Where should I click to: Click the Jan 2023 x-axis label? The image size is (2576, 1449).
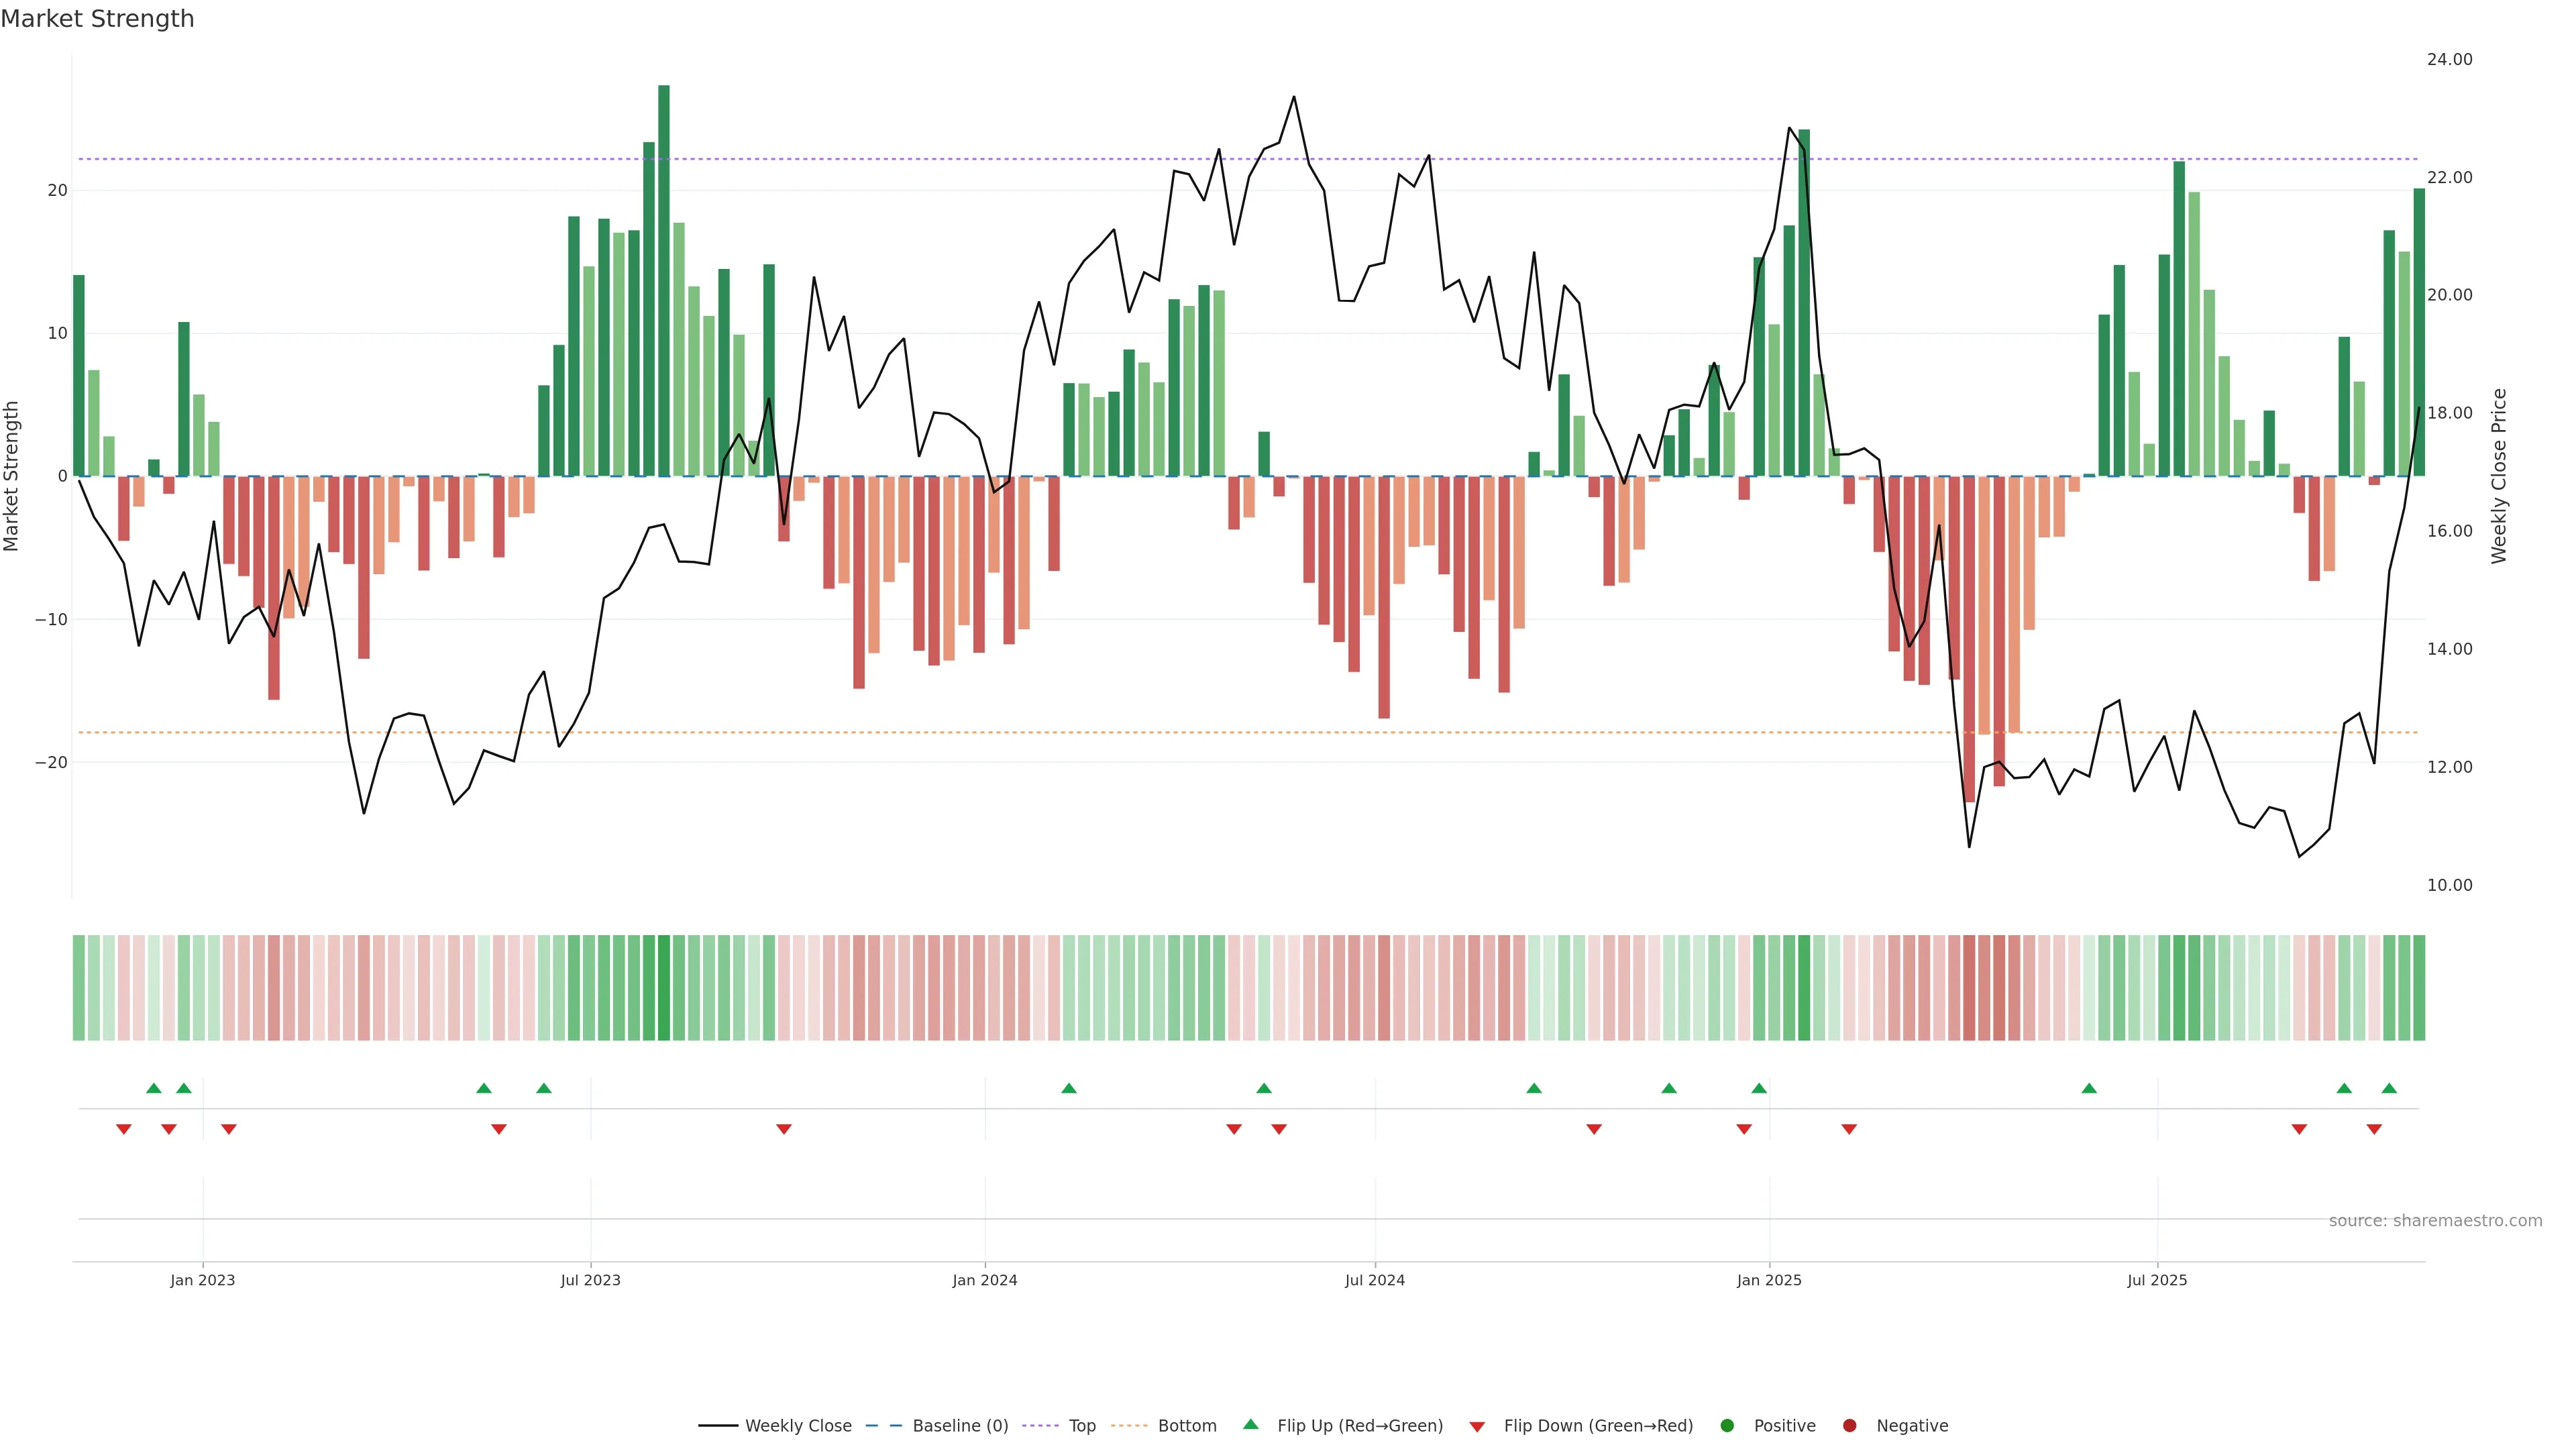202,1280
